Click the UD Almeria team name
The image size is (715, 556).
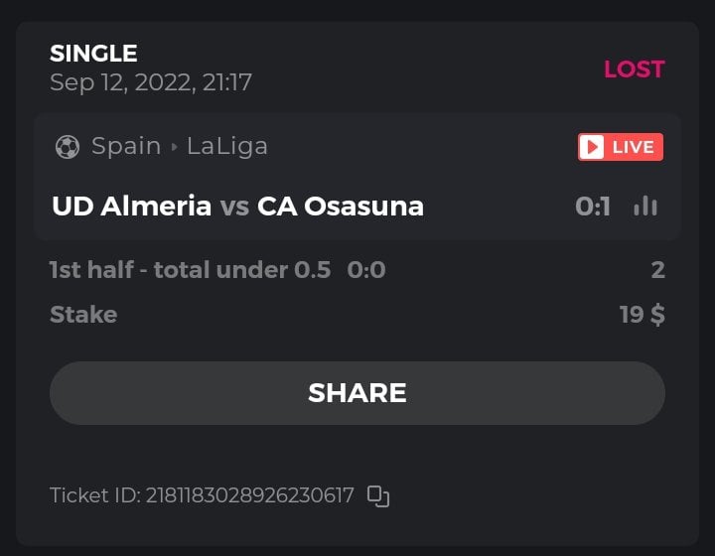coord(132,206)
